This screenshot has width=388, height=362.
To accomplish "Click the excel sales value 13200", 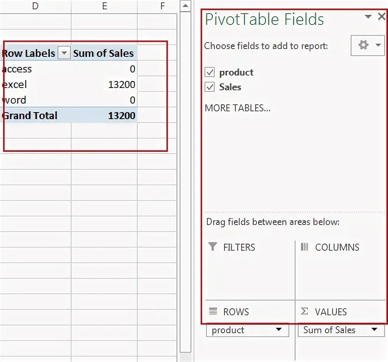I will pos(121,84).
